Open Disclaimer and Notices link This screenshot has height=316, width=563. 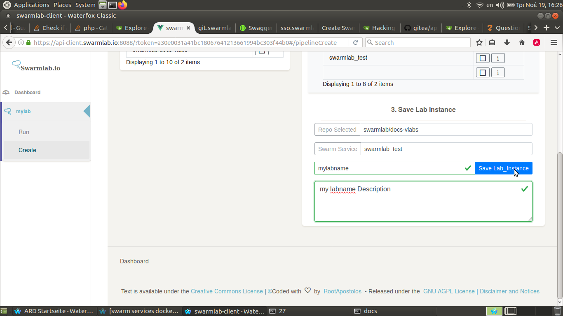pyautogui.click(x=509, y=291)
